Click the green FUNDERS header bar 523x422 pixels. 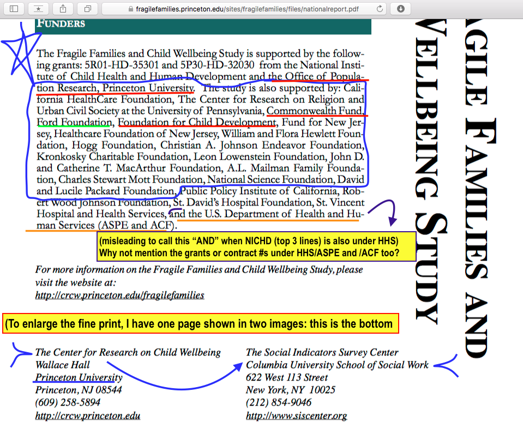point(202,25)
